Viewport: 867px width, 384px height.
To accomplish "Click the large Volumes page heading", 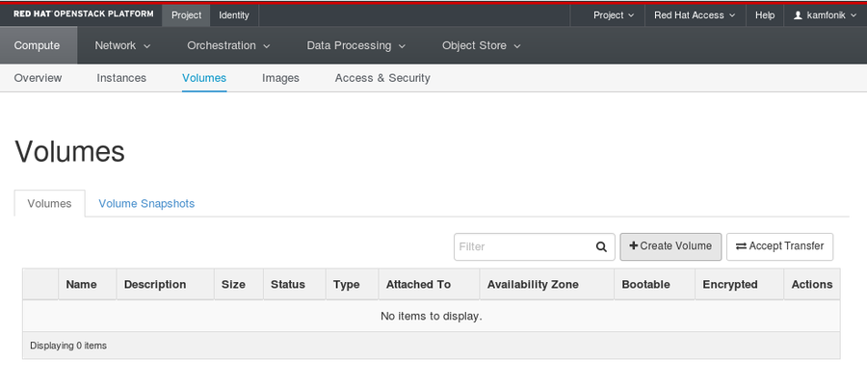I will (x=69, y=151).
